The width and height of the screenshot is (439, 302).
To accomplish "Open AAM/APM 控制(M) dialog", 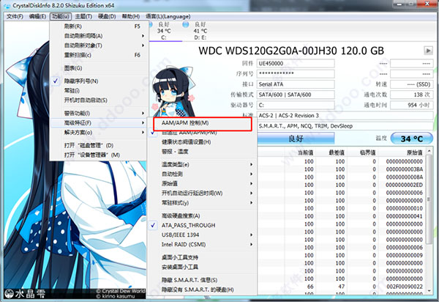I will [202, 123].
